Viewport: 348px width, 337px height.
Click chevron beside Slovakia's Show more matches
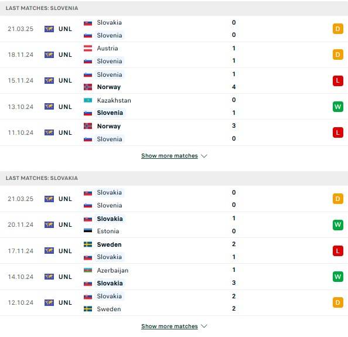pos(204,326)
